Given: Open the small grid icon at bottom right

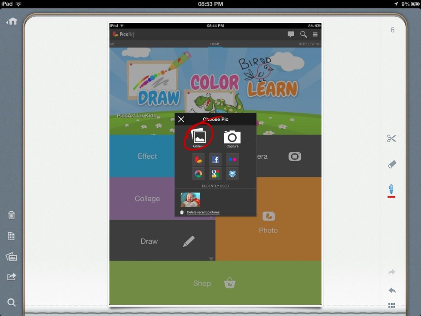Looking at the screenshot, I should [x=391, y=305].
